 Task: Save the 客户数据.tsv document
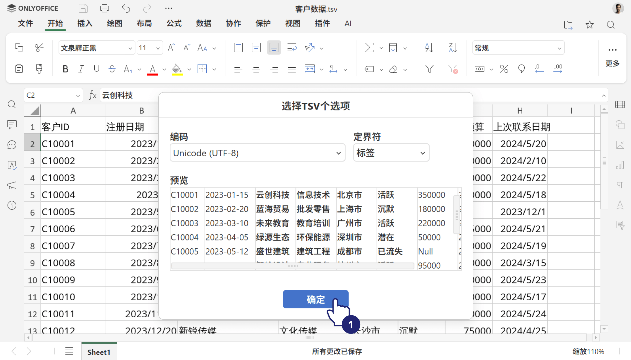coord(83,8)
